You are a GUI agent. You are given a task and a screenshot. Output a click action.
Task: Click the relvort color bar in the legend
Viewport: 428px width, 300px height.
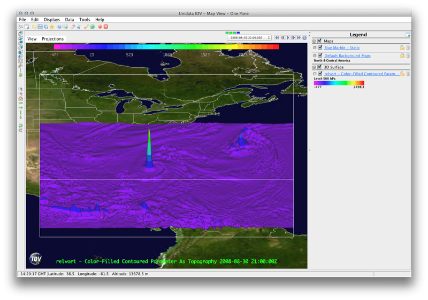point(339,83)
